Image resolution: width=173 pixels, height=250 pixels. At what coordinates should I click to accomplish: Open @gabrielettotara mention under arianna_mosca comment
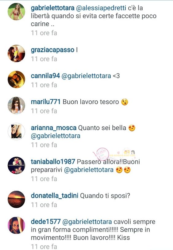point(56,136)
